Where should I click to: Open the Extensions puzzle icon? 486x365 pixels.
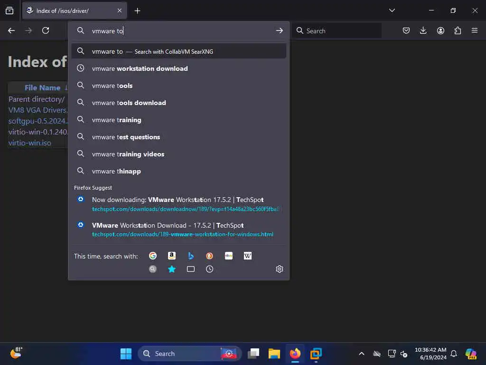click(x=458, y=30)
